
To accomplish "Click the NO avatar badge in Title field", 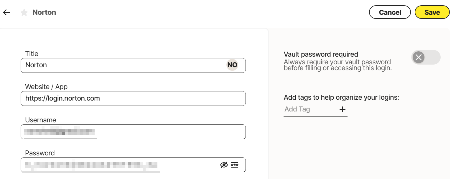I will (232, 65).
